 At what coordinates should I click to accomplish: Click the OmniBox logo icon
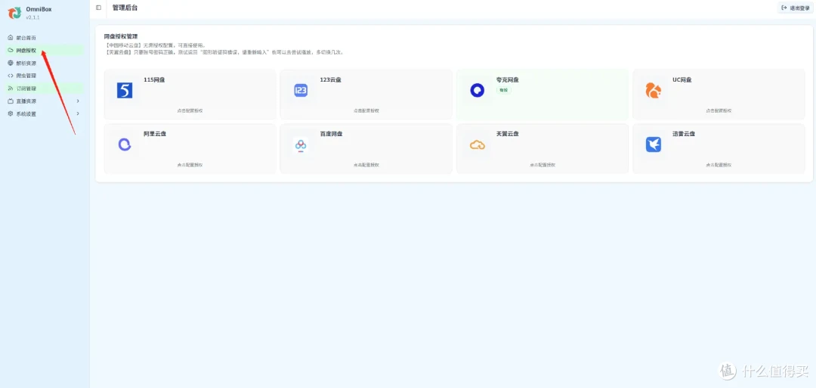click(14, 13)
